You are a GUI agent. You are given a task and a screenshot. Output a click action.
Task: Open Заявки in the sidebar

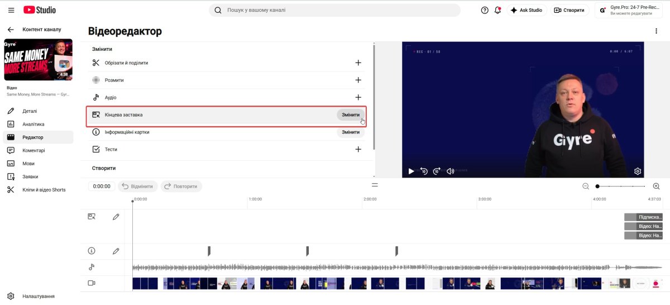[38, 177]
